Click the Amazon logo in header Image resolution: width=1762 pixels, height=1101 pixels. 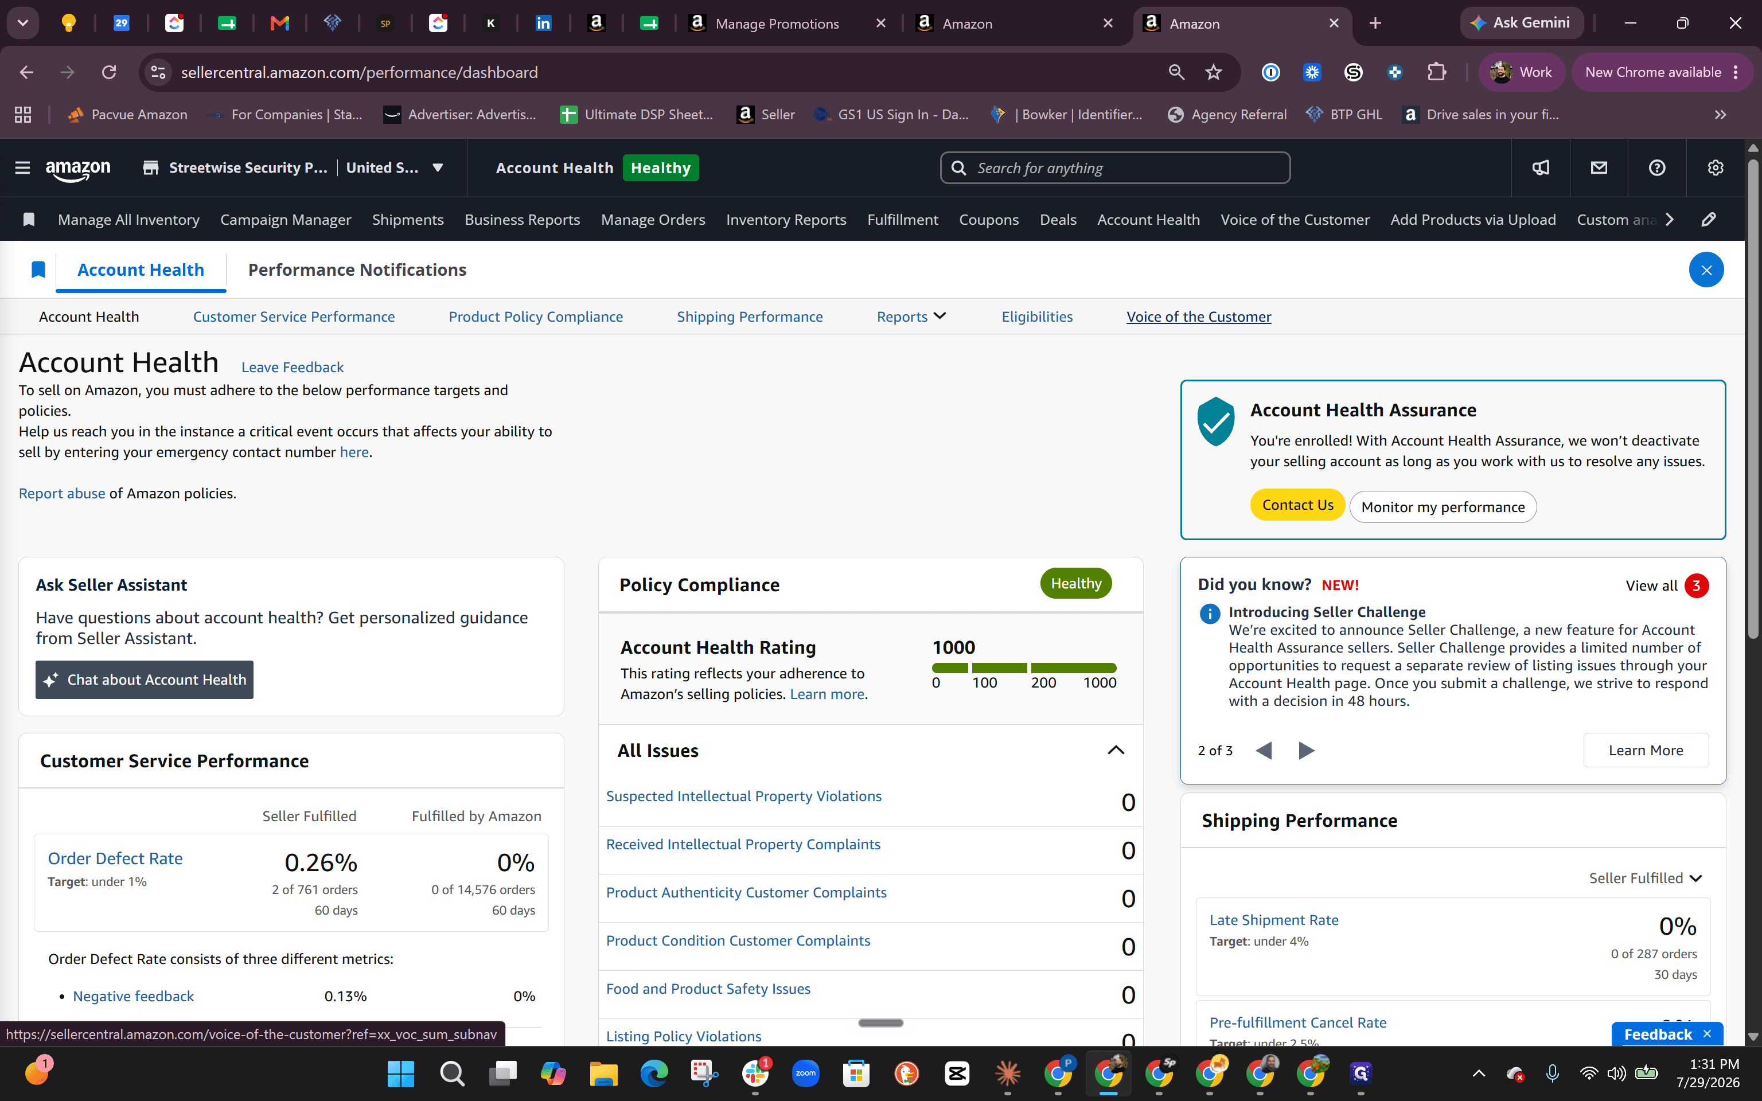click(78, 170)
